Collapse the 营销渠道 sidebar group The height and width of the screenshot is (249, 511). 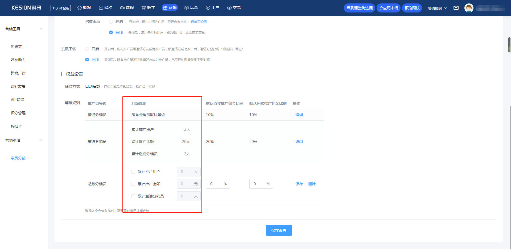pyautogui.click(x=41, y=140)
